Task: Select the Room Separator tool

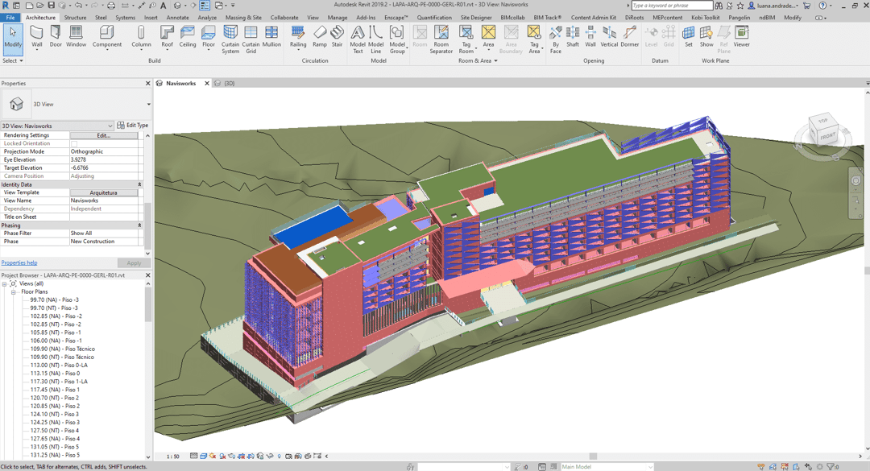Action: [x=441, y=39]
